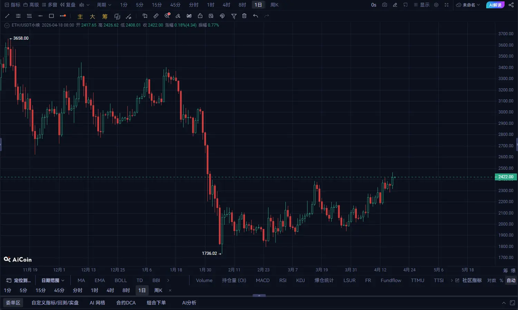Show more sub indicators after TTSI
The width and height of the screenshot is (518, 310).
coord(452,280)
